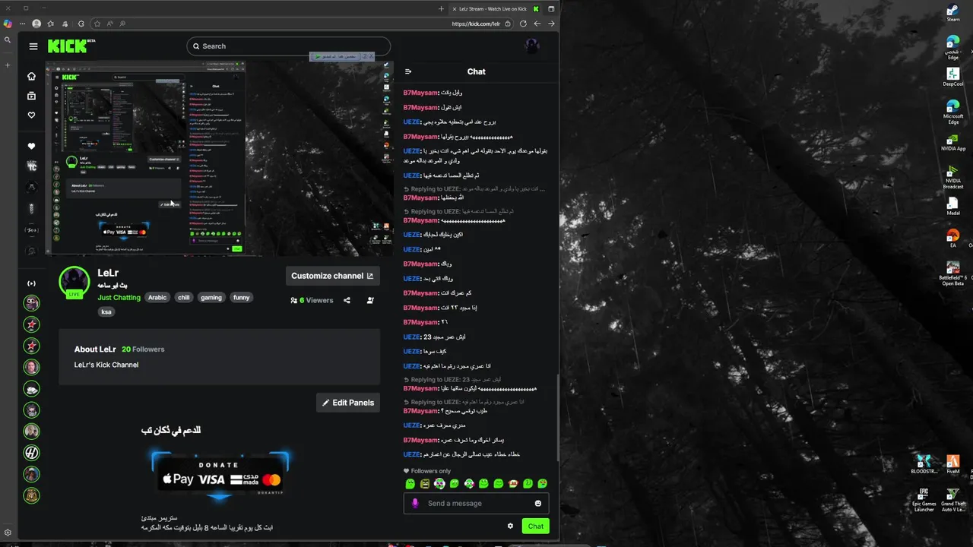
Task: Click the 20 Followers count
Action: click(x=143, y=349)
